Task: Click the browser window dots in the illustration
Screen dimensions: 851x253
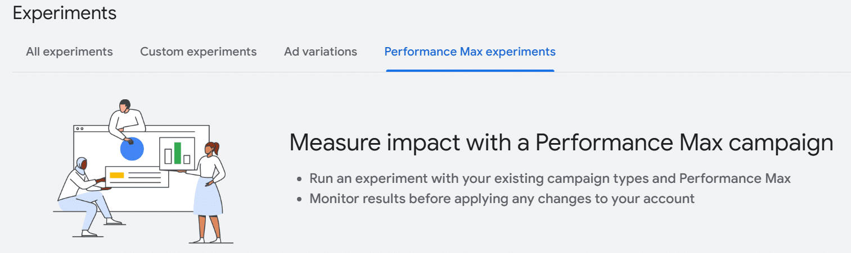Action: 79,128
